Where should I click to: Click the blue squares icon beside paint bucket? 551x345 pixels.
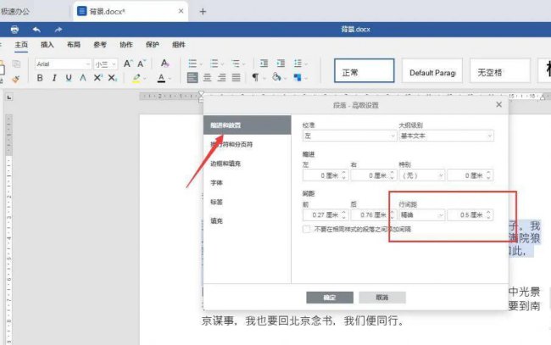click(298, 77)
